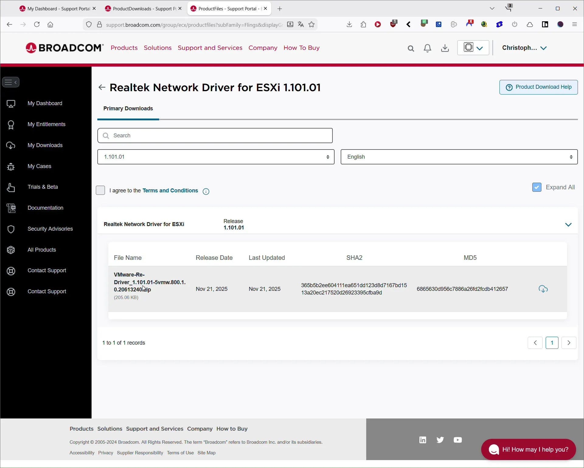Download the VMware-Re-Driver zip via cloud icon
This screenshot has width=584, height=468.
point(544,289)
